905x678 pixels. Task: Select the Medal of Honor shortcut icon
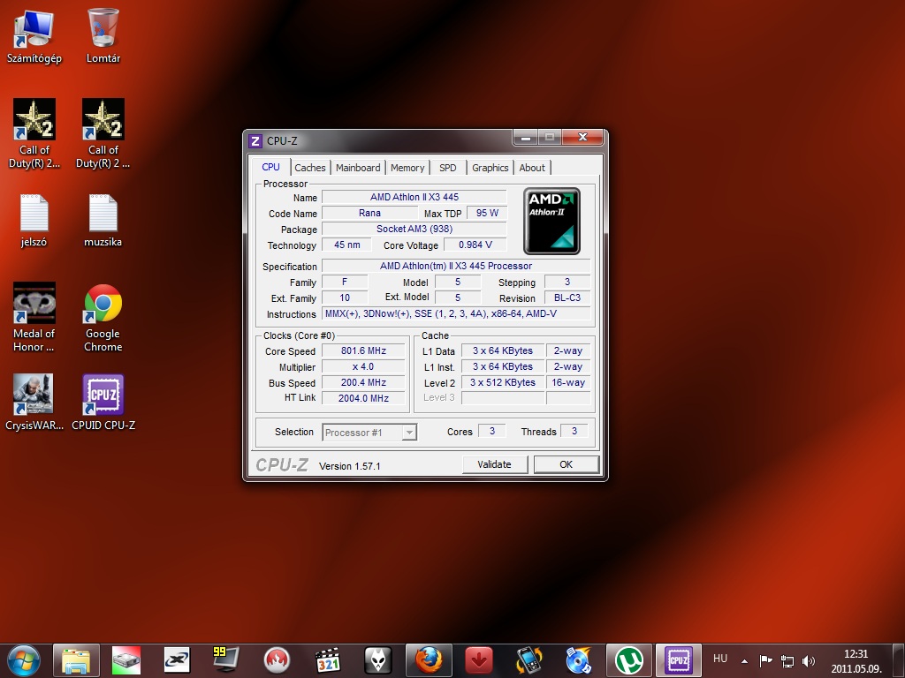[x=34, y=317]
